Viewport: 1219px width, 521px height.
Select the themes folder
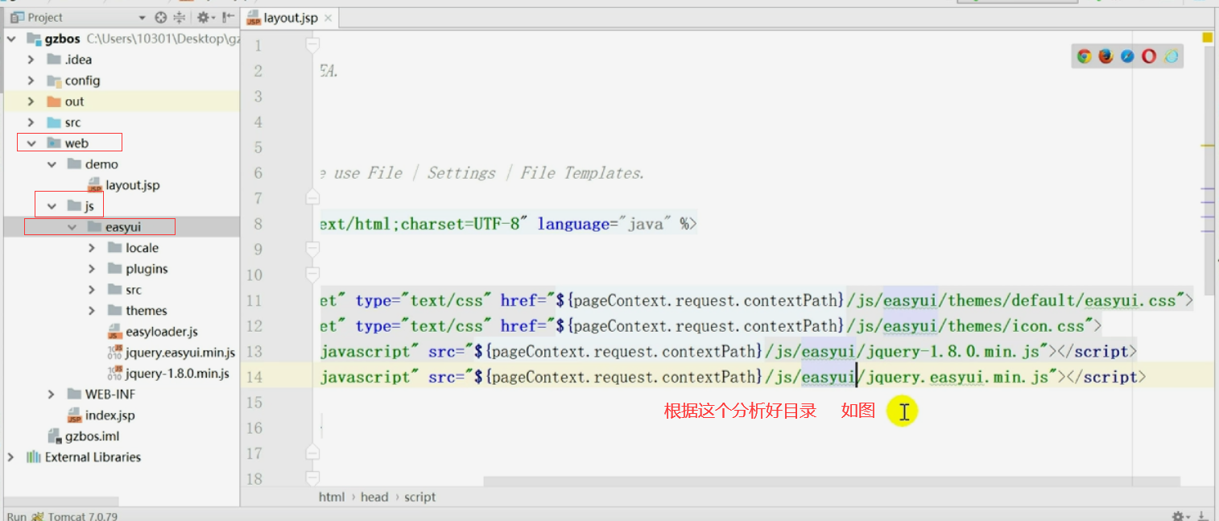coord(137,311)
